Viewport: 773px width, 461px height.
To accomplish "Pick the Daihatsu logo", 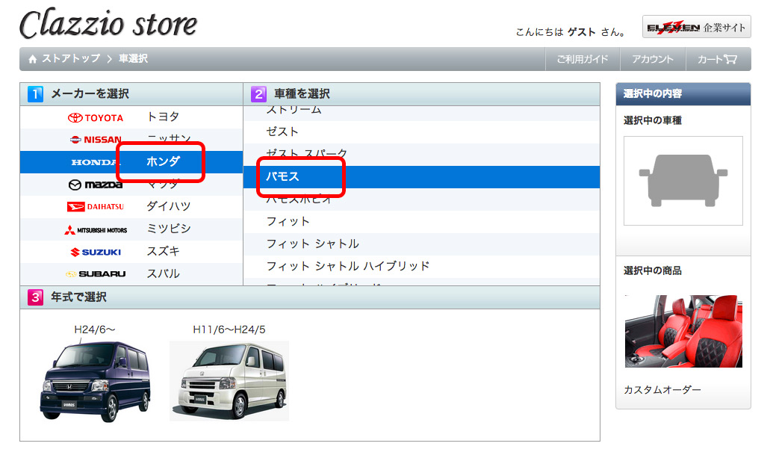I will (96, 206).
